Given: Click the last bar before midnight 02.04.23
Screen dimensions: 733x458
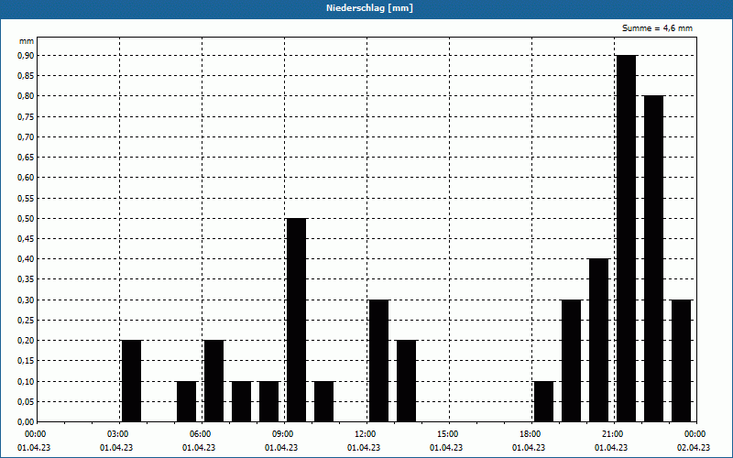Looking at the screenshot, I should coord(681,361).
